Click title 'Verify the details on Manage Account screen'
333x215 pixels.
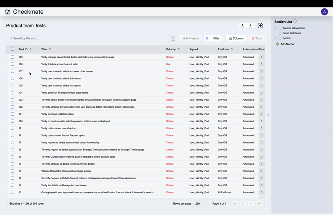[x=64, y=185]
